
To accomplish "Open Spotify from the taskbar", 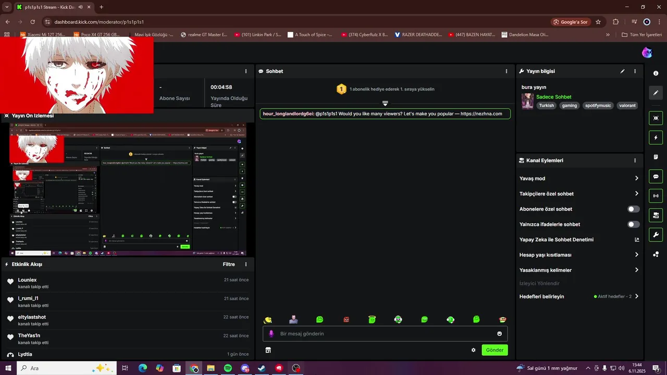I will [228, 368].
